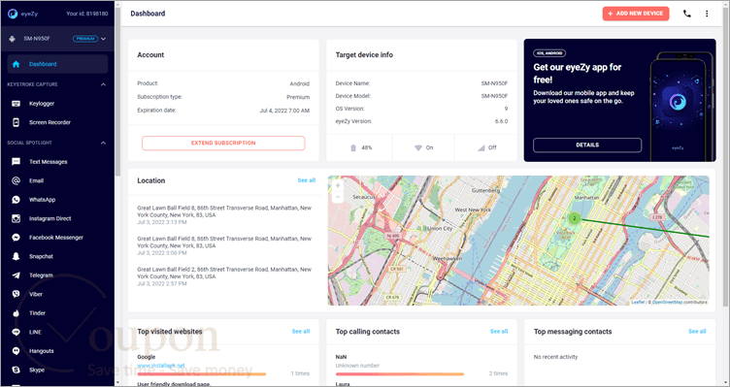Click the Wi-Fi On status icon

(418, 148)
